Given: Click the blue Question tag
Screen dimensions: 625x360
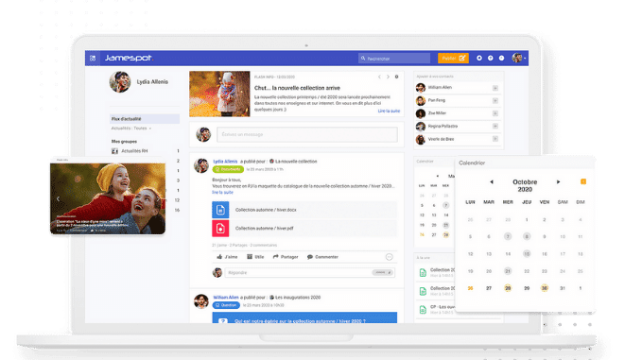Looking at the screenshot, I should click(x=226, y=305).
